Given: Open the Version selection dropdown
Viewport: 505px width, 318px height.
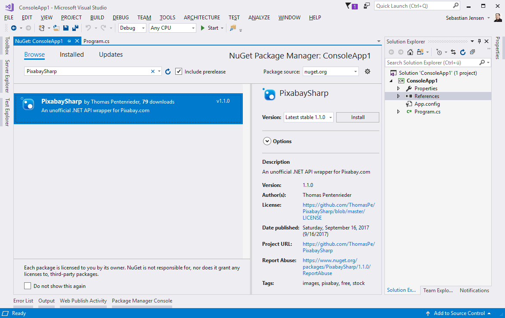Looking at the screenshot, I should click(308, 117).
